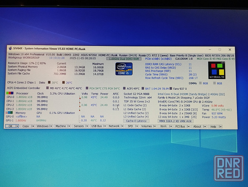Click the Windows 10 logo icon
Image resolution: width=248 pixels, height=187 pixels.
click(x=217, y=70)
